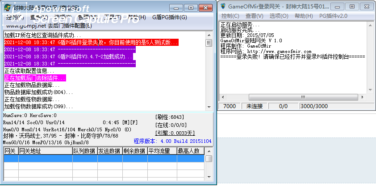Image resolution: width=376 pixels, height=186 pixels.
Task: Open the G盾PG插件(G) menu in server window
Action: pos(170,17)
